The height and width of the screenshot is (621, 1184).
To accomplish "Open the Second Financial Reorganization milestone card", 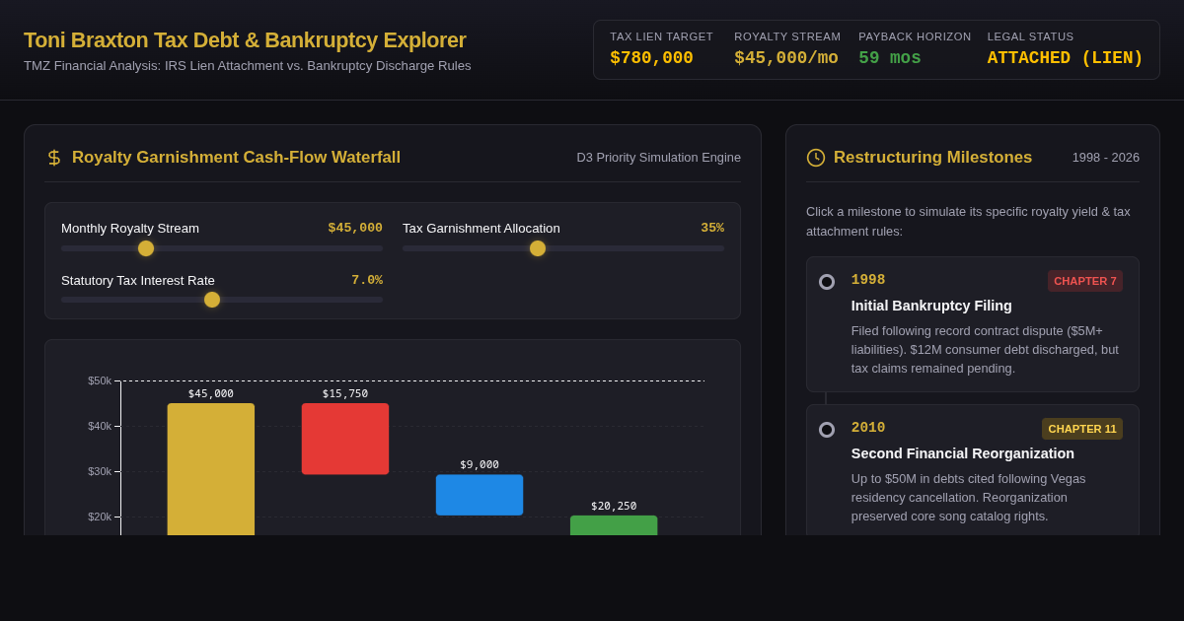I will click(x=973, y=470).
